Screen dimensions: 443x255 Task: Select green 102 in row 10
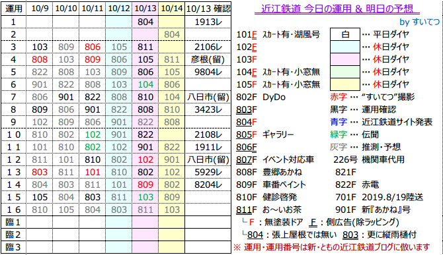[x=93, y=134]
